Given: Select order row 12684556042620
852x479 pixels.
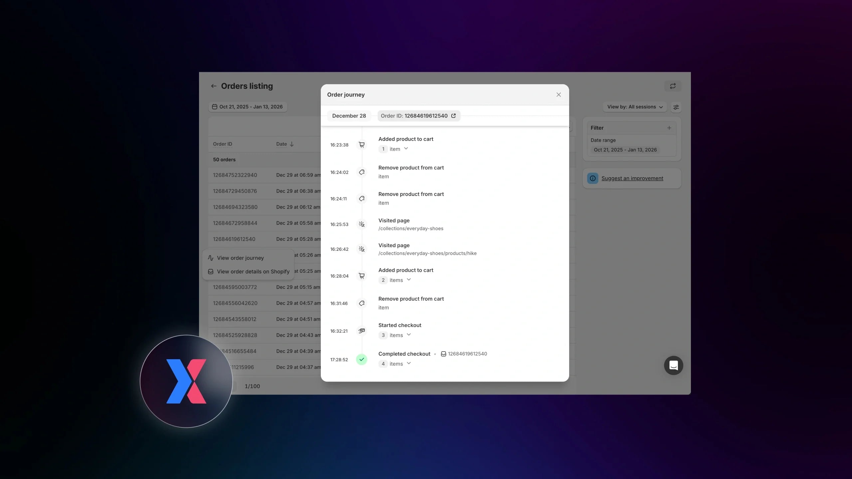Looking at the screenshot, I should point(265,303).
